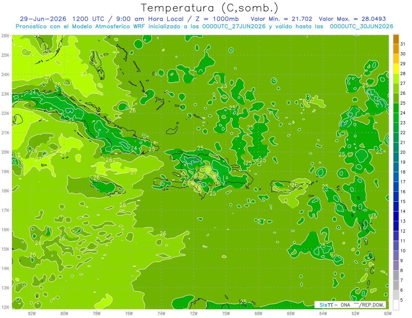Viewport: 412px width, 318px height.
Task: Click the "19N" latitude axis label
Action: pyautogui.click(x=5, y=171)
